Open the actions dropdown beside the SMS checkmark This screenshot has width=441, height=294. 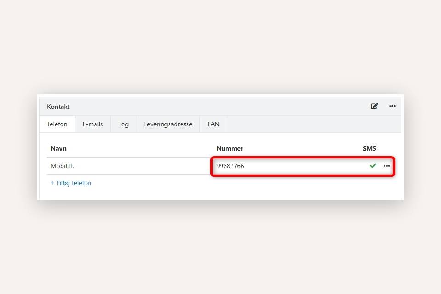pos(387,166)
